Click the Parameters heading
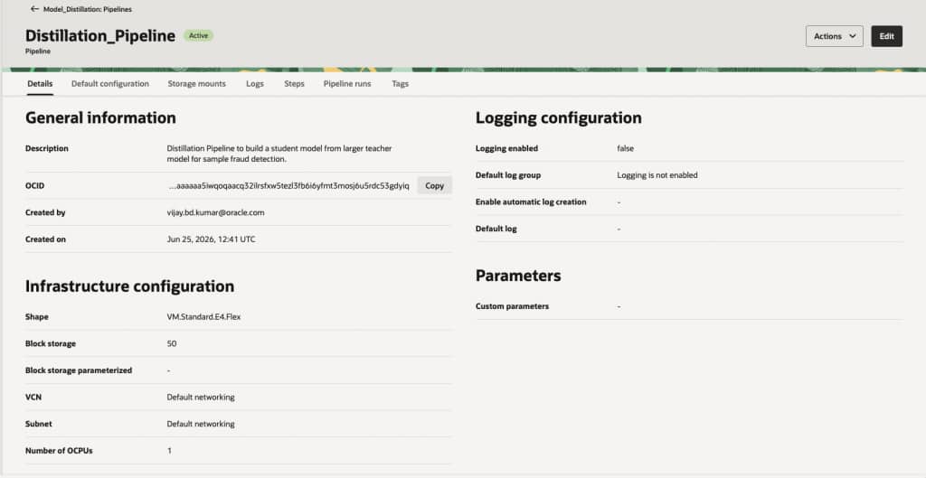Viewport: 926px width, 478px height. tap(518, 276)
